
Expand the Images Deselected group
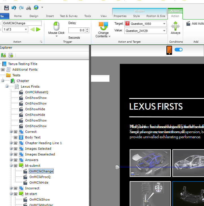point(11,154)
